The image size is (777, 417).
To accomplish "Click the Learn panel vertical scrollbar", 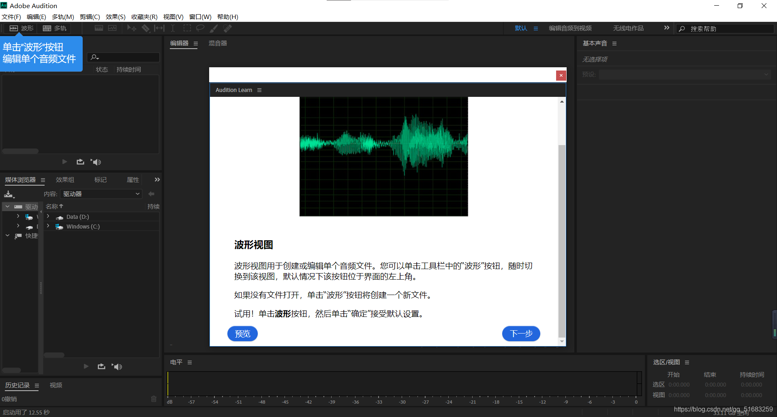I will click(x=562, y=241).
